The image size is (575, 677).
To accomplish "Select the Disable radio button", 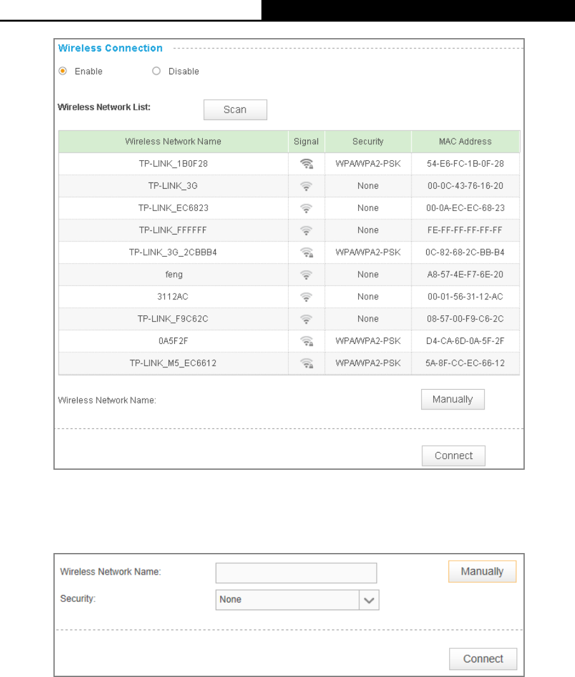I will coord(156,71).
